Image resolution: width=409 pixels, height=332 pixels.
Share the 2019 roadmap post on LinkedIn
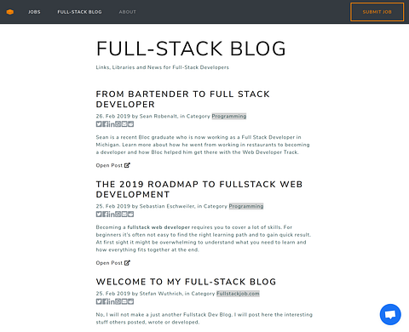coord(112,215)
